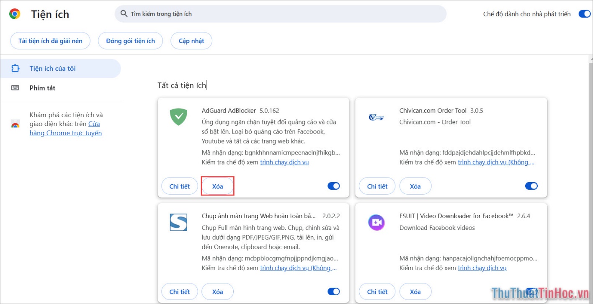Click the Chrome Web Store icon in sidebar

pyautogui.click(x=15, y=124)
